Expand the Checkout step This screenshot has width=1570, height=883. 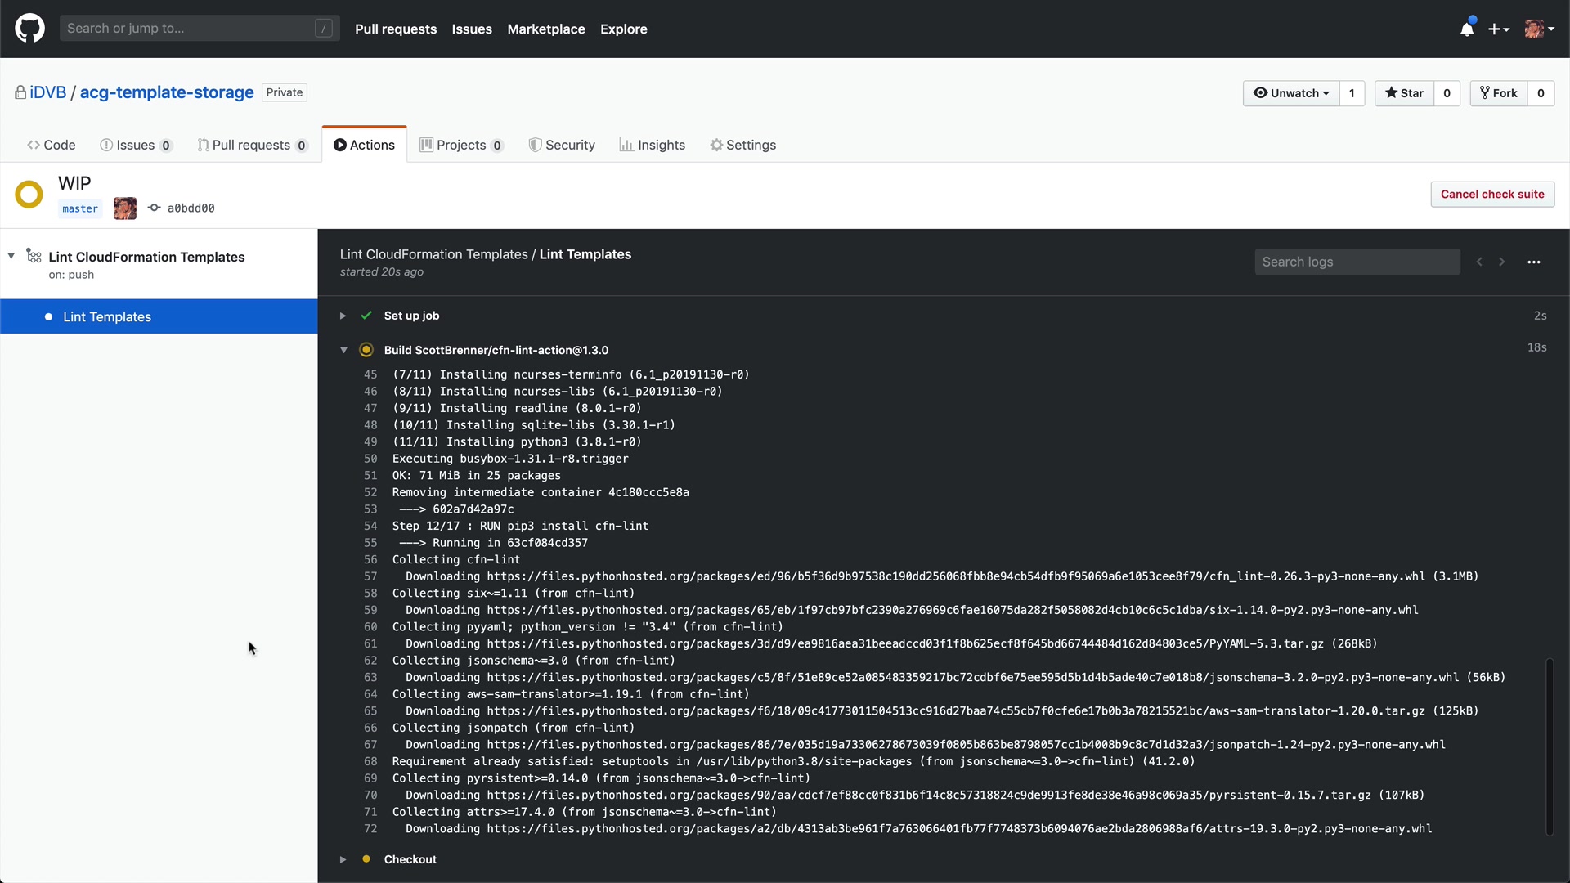click(x=343, y=859)
